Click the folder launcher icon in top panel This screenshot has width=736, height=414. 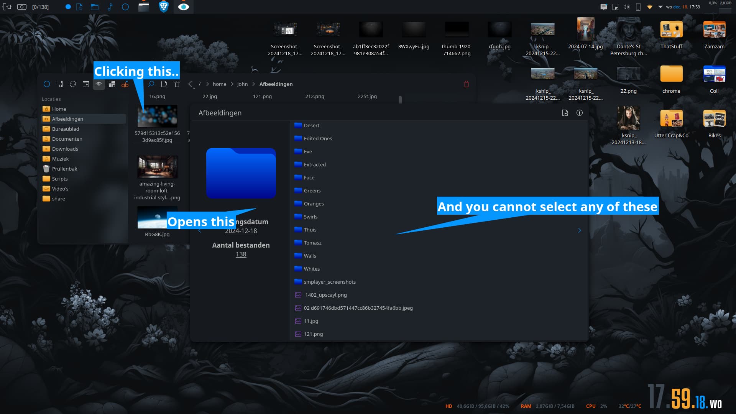[x=94, y=7]
